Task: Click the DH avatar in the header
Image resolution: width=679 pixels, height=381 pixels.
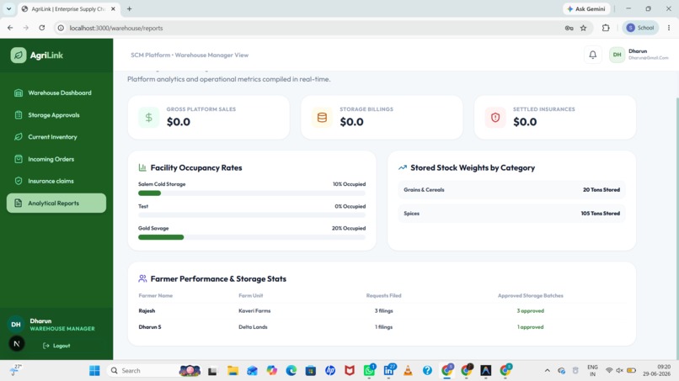Action: [x=617, y=55]
